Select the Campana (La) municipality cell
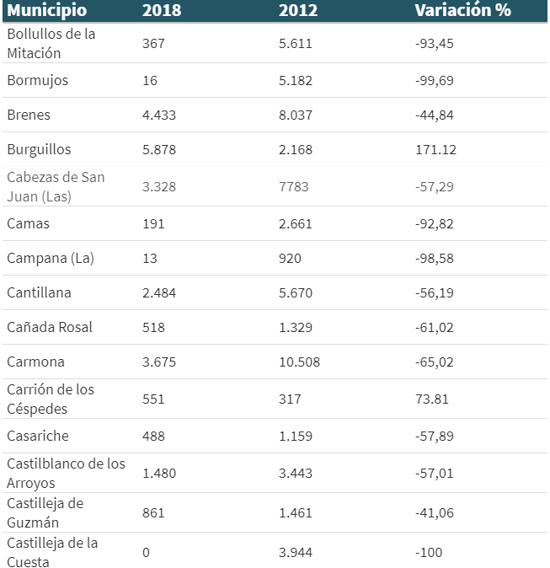 click(50, 259)
